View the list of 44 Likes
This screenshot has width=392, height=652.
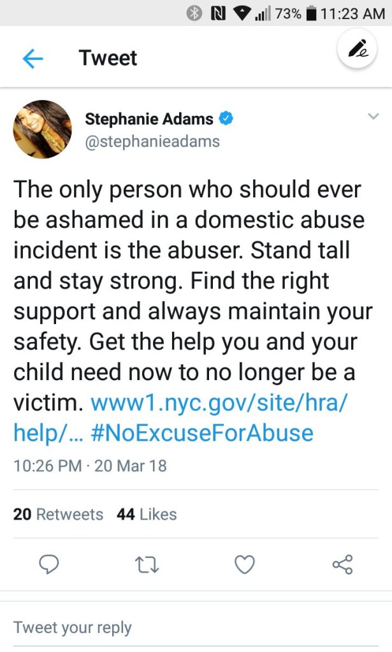pos(147,514)
